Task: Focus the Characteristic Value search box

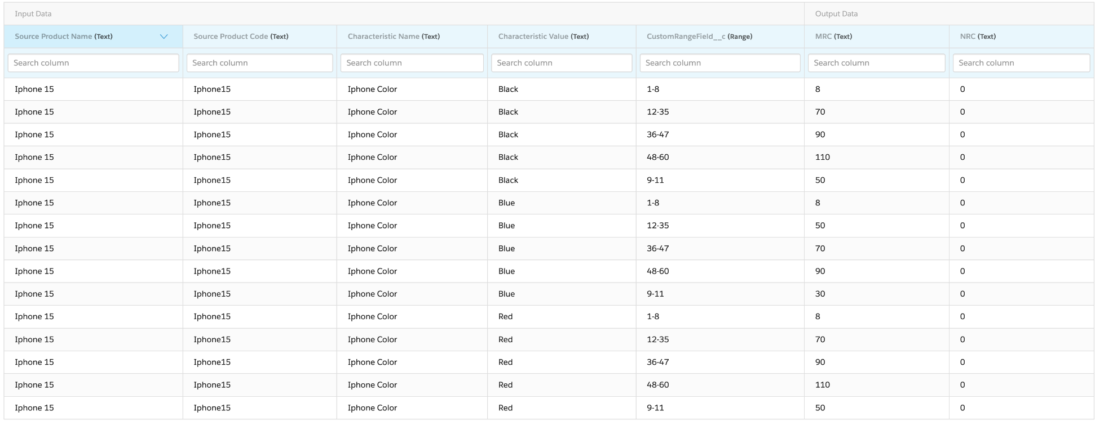Action: [562, 63]
